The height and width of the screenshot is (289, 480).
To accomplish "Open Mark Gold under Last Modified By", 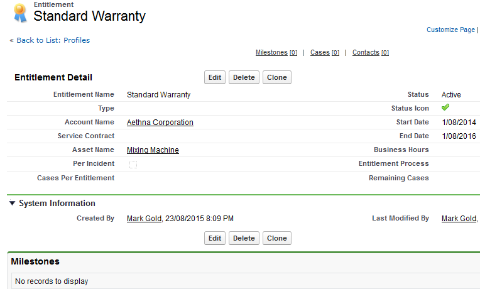I will point(459,219).
